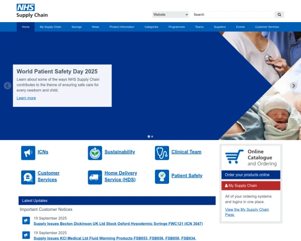The width and height of the screenshot is (301, 241).
Task: Open the Events menu item
Action: 240,27
